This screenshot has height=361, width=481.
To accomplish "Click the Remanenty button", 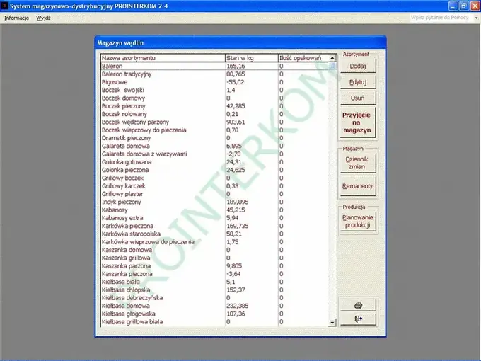I will pos(358,186).
